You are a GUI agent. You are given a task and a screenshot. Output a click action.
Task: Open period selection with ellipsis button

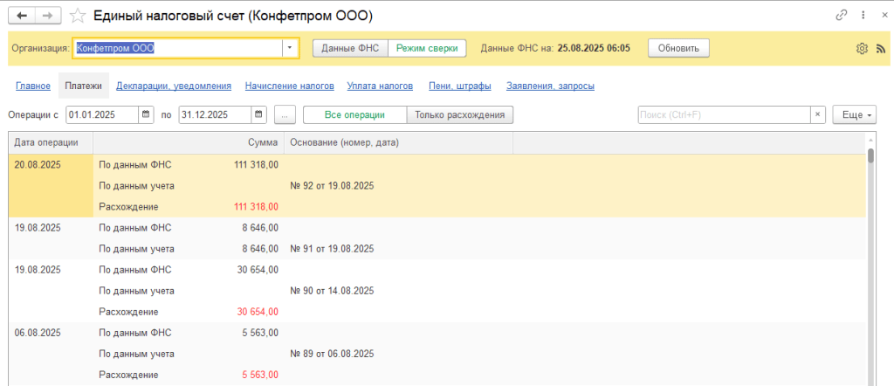(285, 114)
